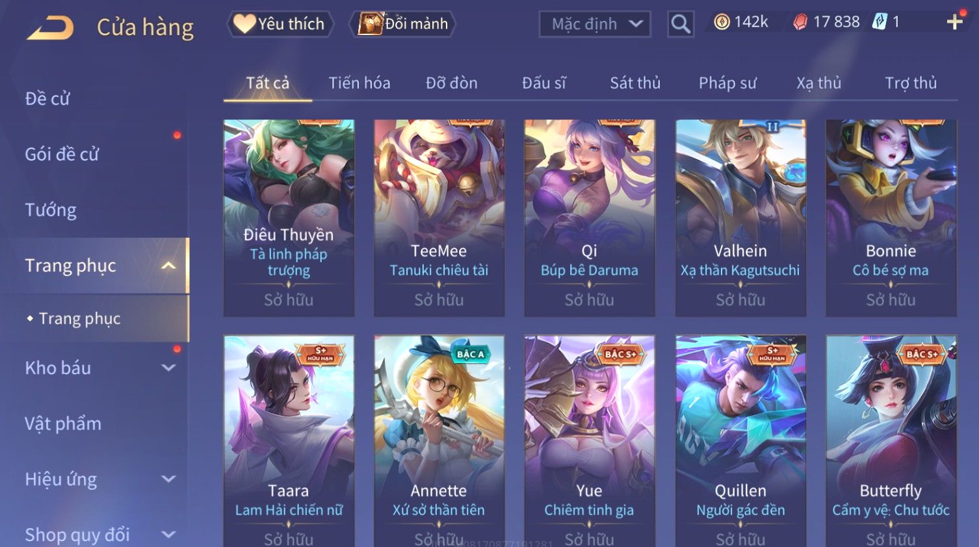This screenshot has width=979, height=547.
Task: Click the heart icon on Yêu thích
Action: click(244, 24)
